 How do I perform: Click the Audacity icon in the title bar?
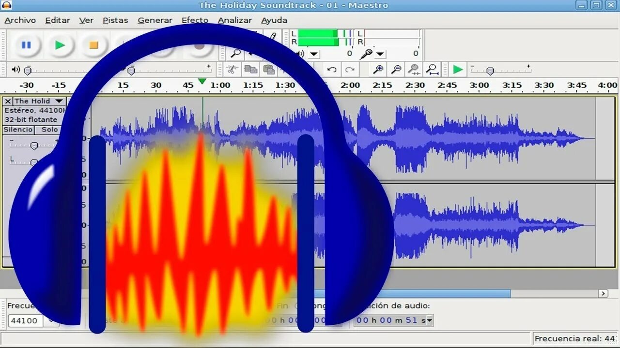[x=7, y=5]
